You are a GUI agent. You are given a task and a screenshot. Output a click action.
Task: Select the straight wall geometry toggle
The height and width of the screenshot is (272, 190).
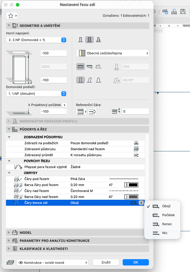click(81, 66)
